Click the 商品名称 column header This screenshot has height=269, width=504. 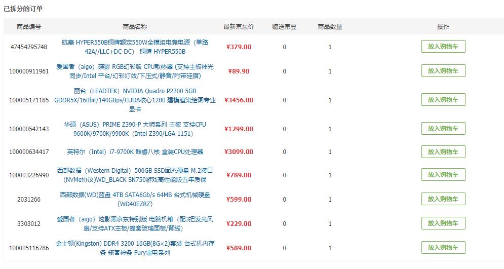135,27
